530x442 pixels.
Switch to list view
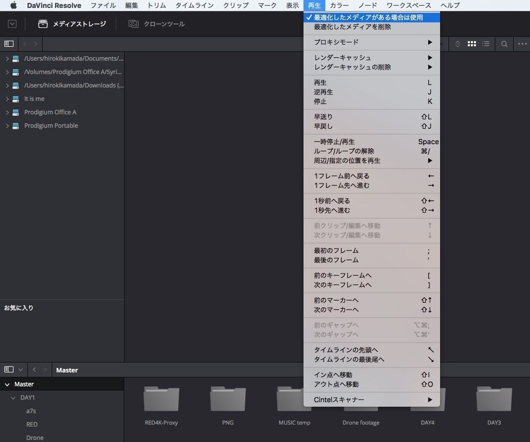[486, 44]
